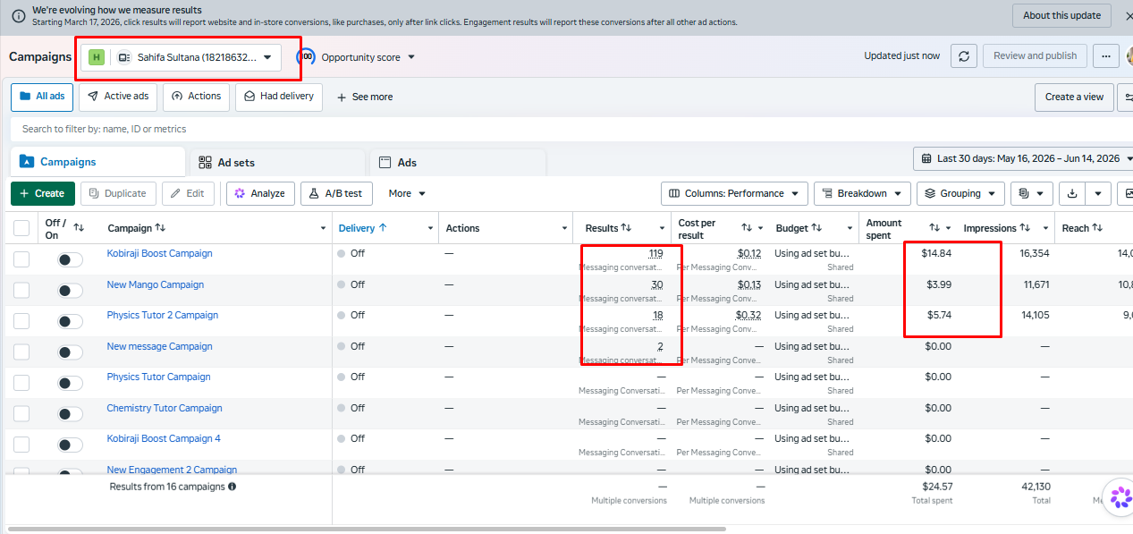The width and height of the screenshot is (1133, 534).
Task: Select all campaigns with header checkbox
Action: click(x=21, y=228)
